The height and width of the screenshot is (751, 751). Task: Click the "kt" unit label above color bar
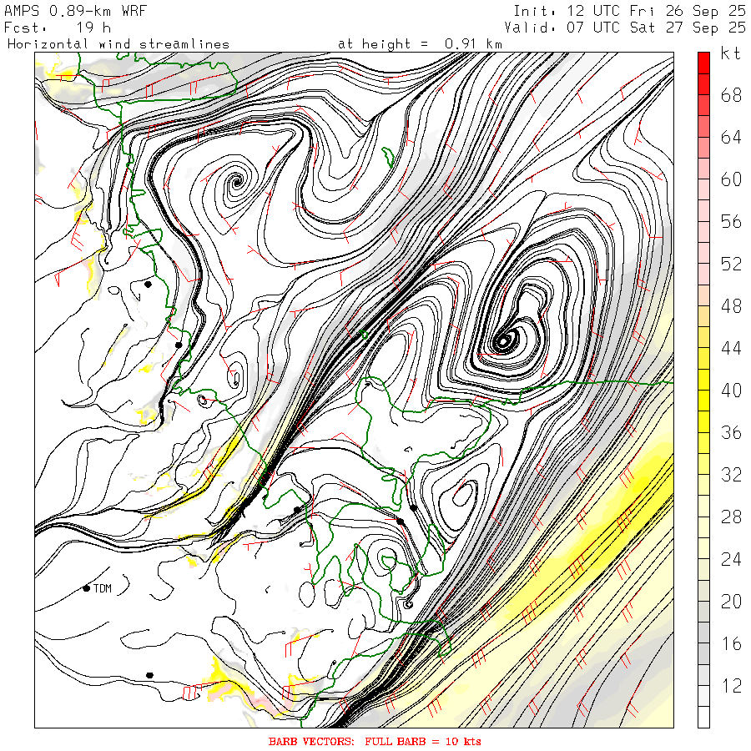click(731, 53)
